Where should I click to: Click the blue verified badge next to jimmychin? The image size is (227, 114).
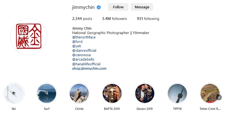click(99, 7)
